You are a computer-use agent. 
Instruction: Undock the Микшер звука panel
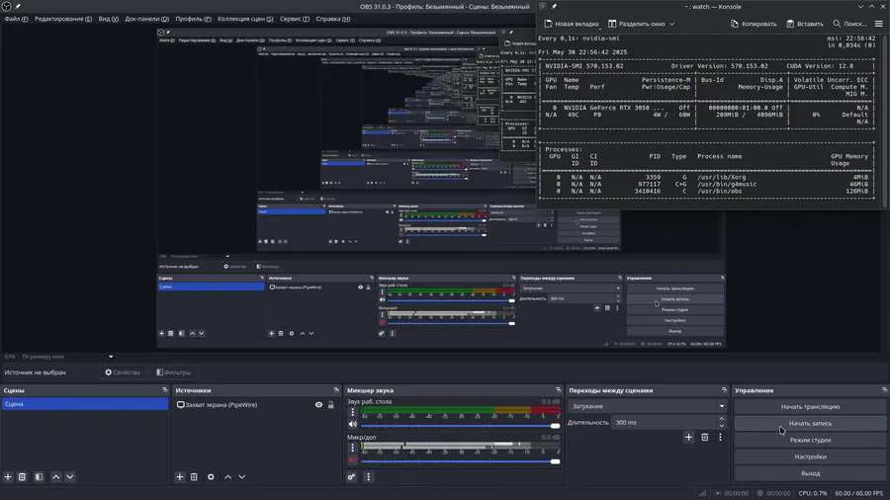click(558, 390)
